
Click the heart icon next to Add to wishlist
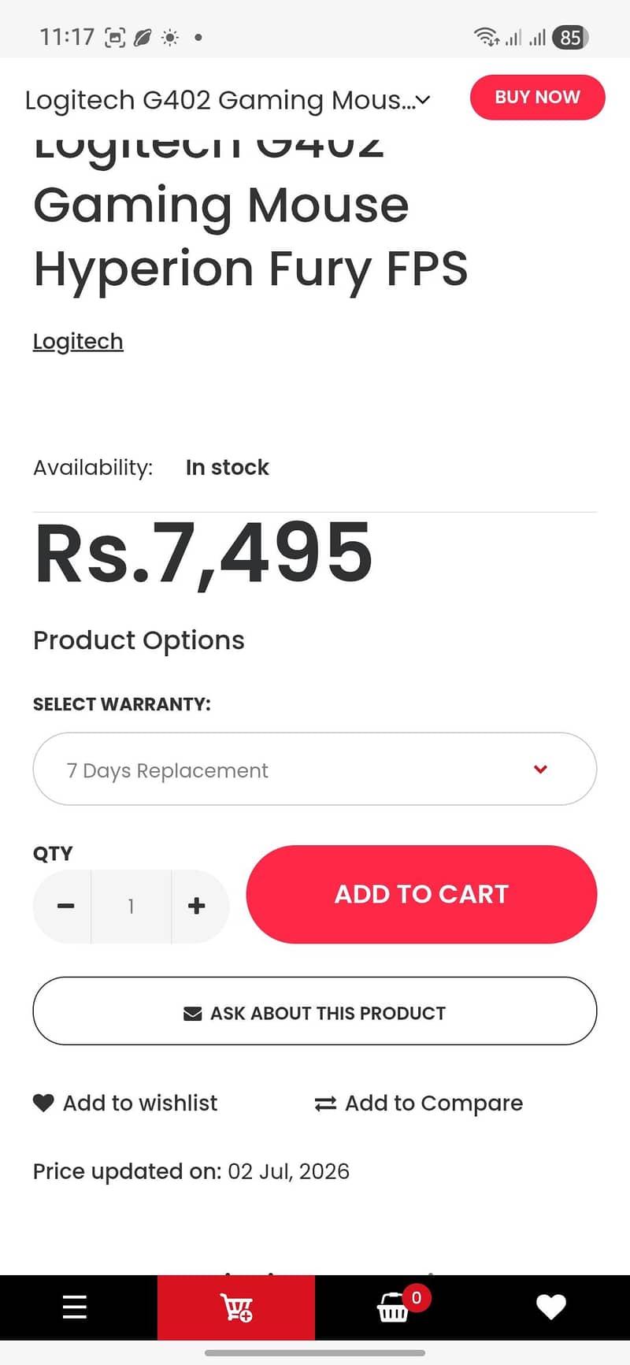click(43, 1103)
